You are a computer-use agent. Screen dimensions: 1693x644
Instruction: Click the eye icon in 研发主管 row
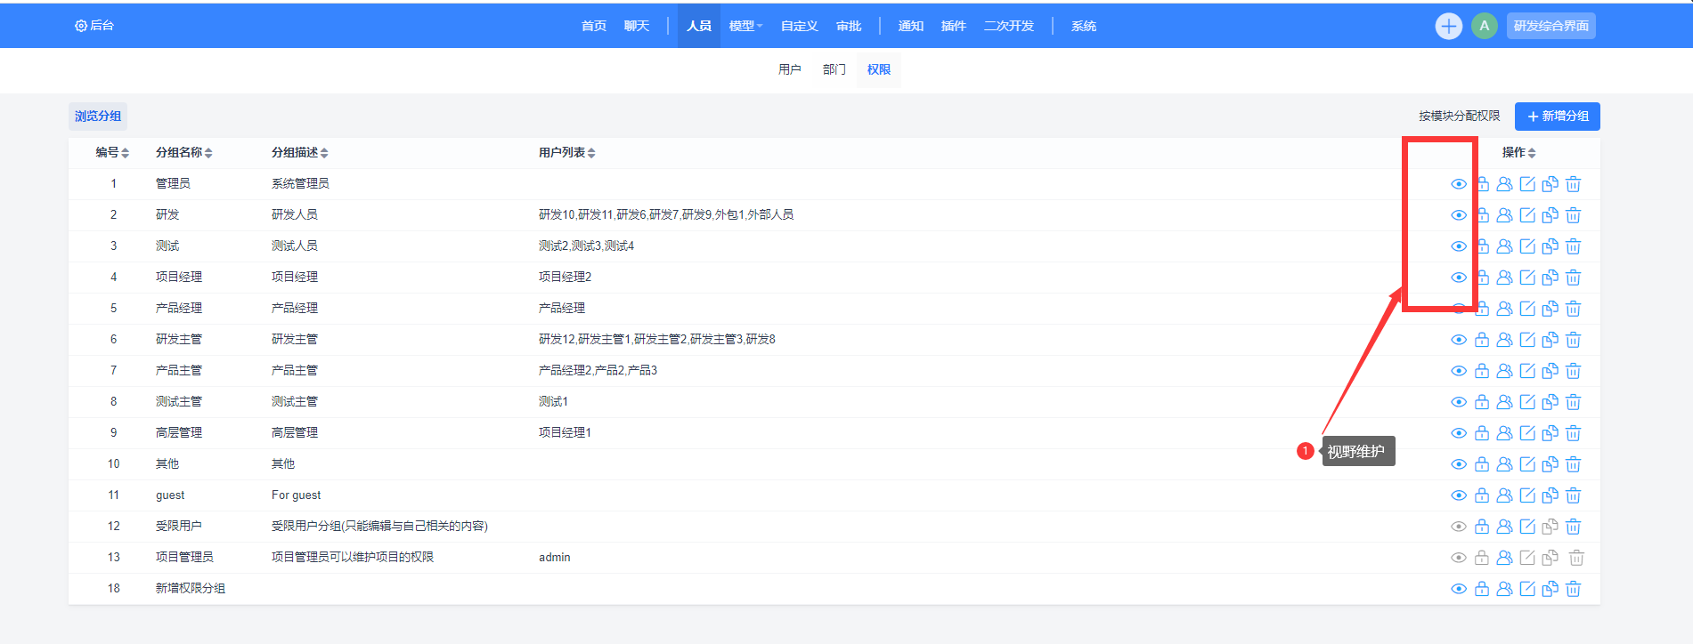coord(1458,340)
